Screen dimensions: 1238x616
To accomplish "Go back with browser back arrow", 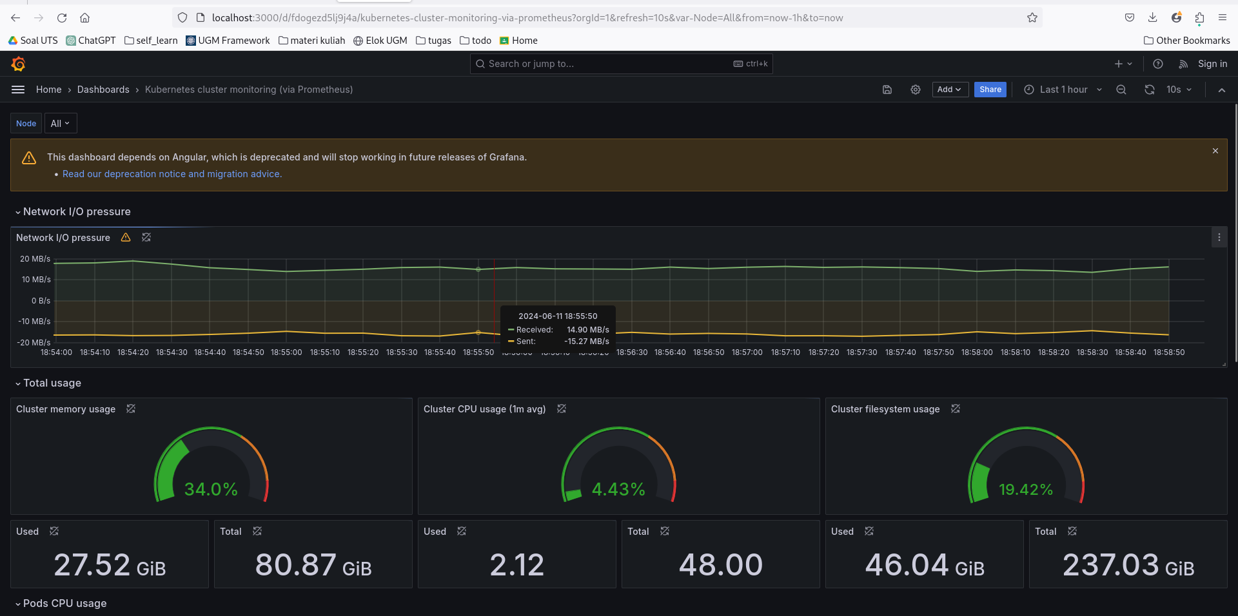I will pyautogui.click(x=15, y=18).
